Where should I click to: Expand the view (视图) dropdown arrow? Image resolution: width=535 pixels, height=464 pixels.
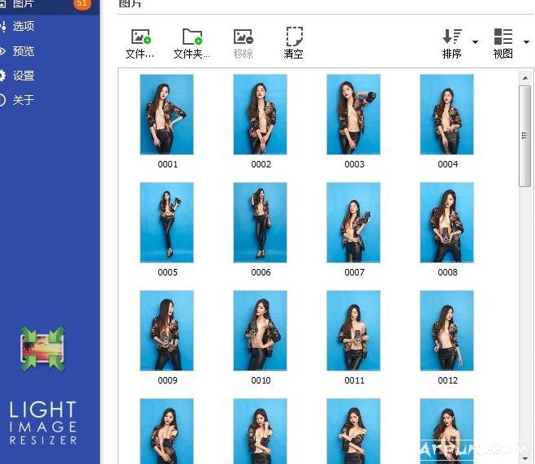(x=526, y=41)
